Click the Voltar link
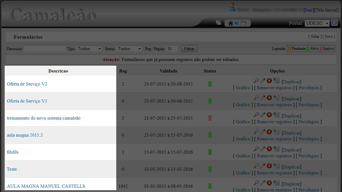Image resolution: width=342 pixels, height=192 pixels. pyautogui.click(x=315, y=37)
